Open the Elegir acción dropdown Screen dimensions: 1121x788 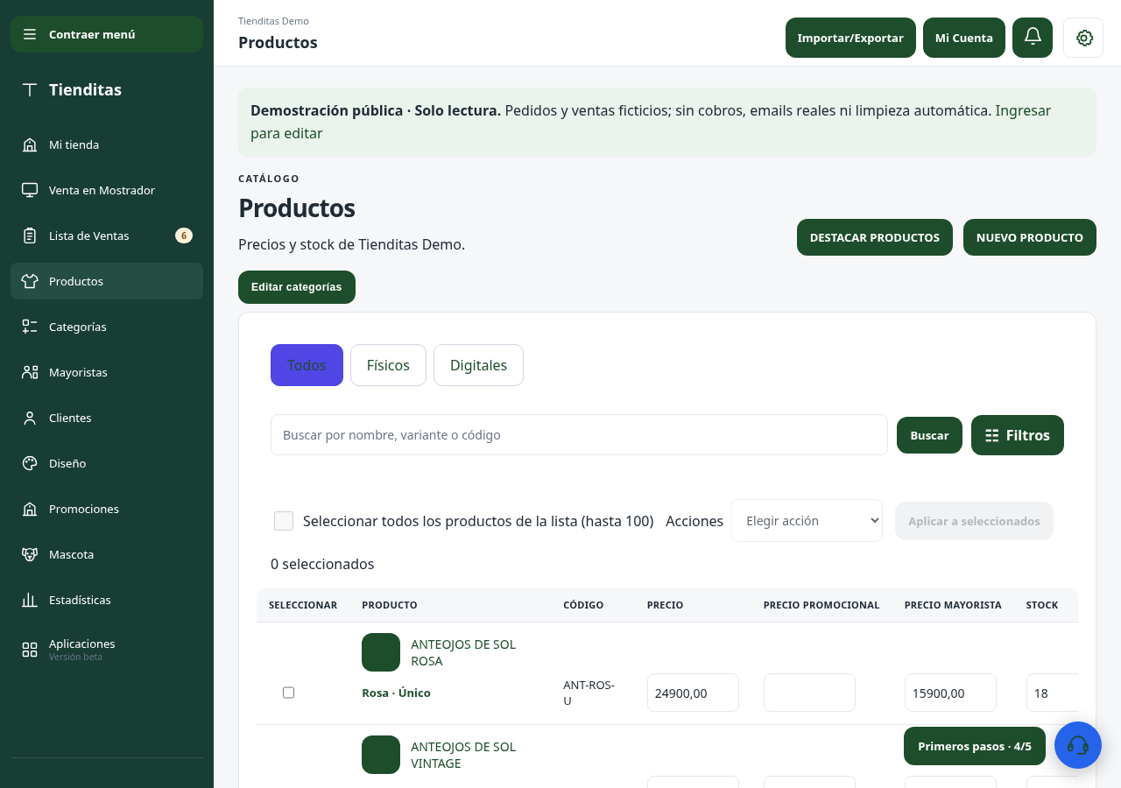coord(807,521)
